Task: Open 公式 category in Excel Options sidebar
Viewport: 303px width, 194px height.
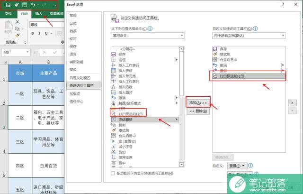Action: coord(73,23)
